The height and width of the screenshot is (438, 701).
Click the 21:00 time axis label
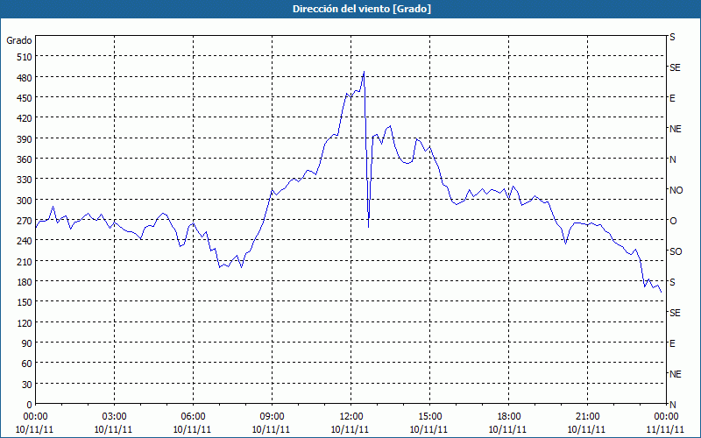[x=587, y=417]
